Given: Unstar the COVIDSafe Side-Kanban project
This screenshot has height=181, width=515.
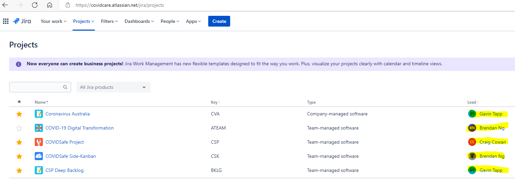Looking at the screenshot, I should coord(19,156).
